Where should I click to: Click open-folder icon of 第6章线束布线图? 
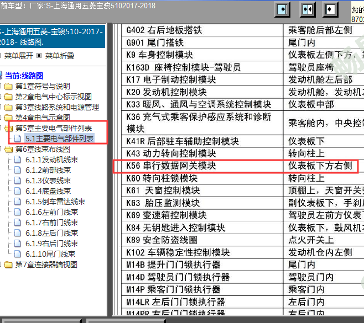pos(9,149)
